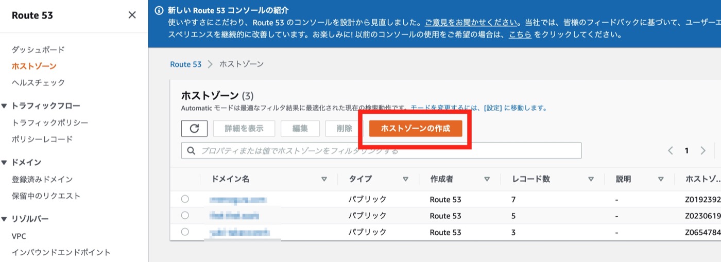Collapse the リゾルバー section
The width and height of the screenshot is (721, 262).
click(x=4, y=219)
